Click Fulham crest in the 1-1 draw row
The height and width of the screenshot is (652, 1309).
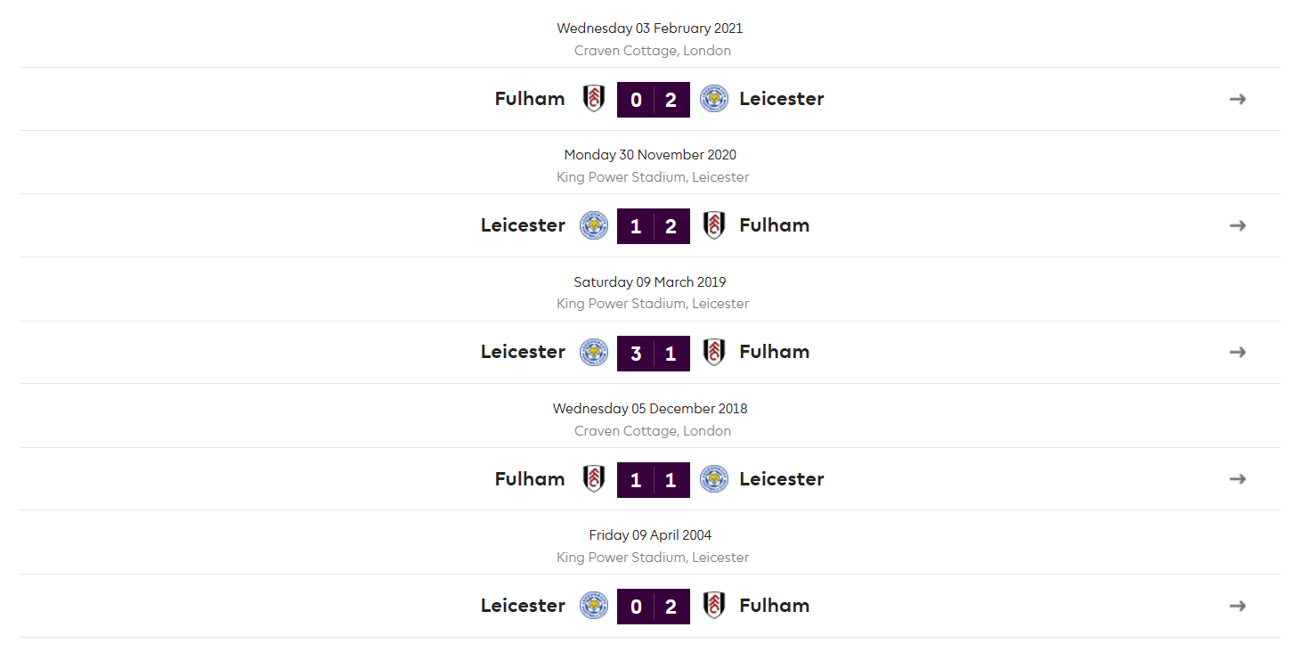tap(594, 479)
